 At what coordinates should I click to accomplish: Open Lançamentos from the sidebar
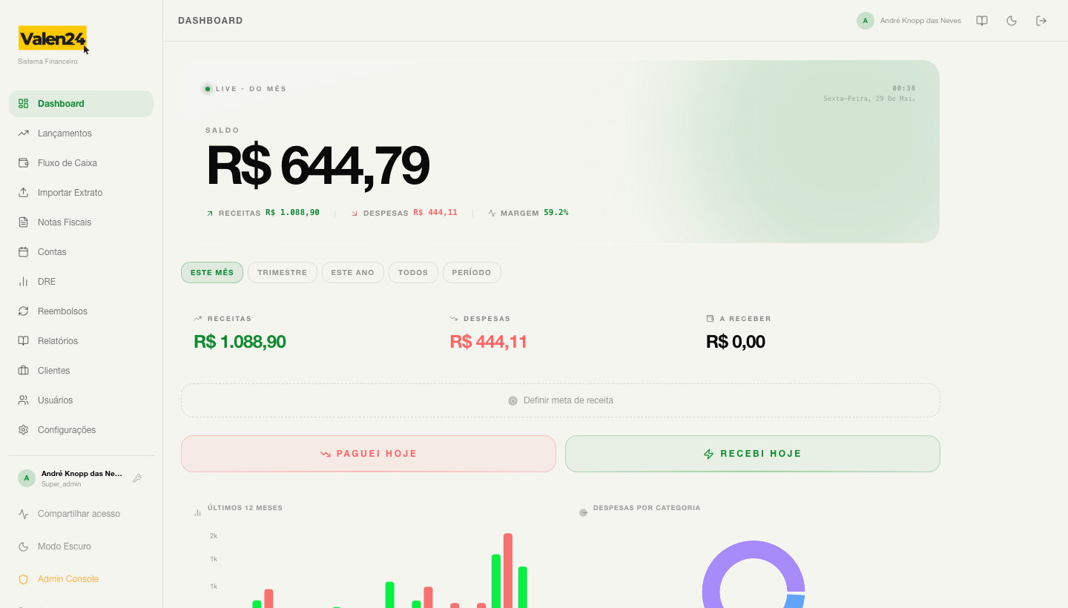[x=81, y=133]
